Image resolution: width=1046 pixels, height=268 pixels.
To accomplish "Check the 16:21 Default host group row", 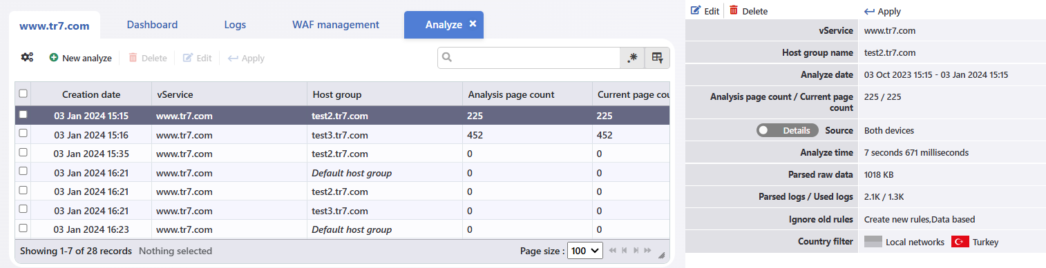I will [23, 172].
